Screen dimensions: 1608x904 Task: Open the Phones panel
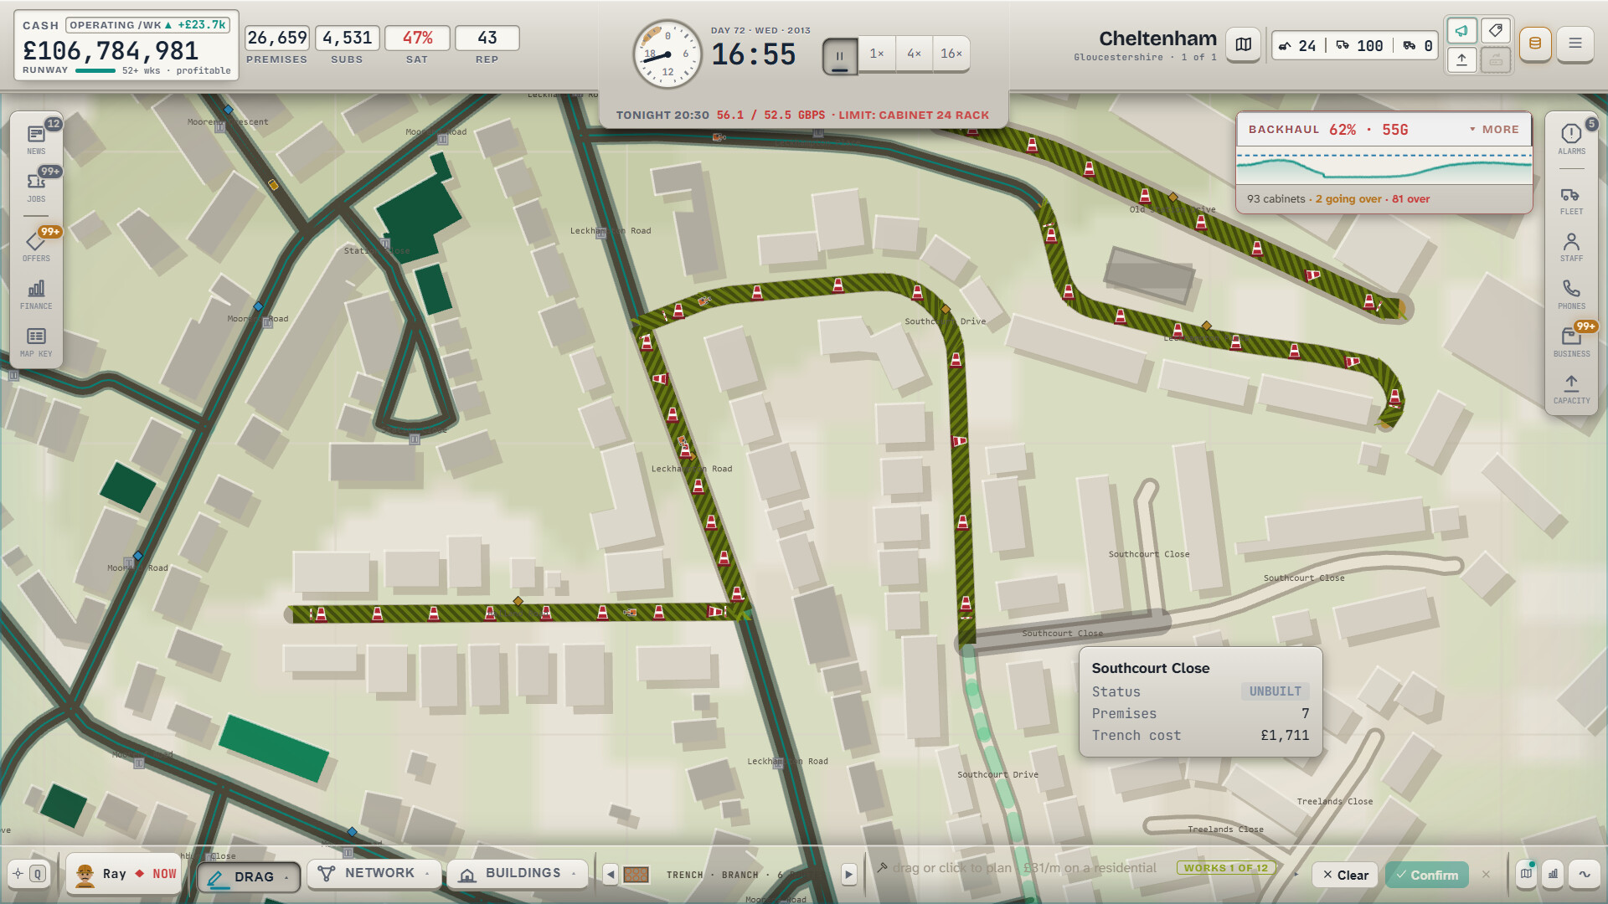click(1571, 295)
